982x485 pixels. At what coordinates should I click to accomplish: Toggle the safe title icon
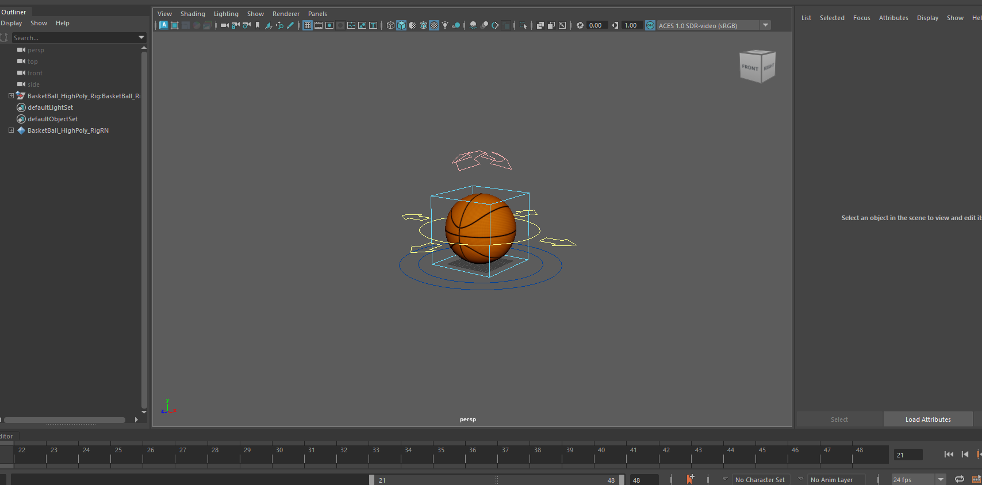pyautogui.click(x=373, y=25)
